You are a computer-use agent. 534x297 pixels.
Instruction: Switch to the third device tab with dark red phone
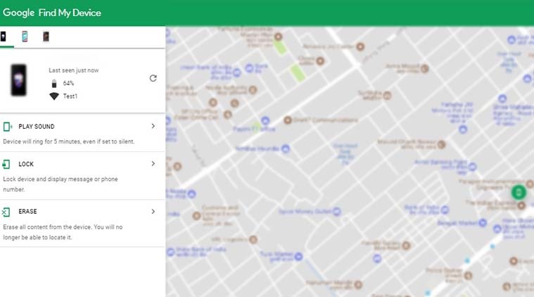(46, 37)
